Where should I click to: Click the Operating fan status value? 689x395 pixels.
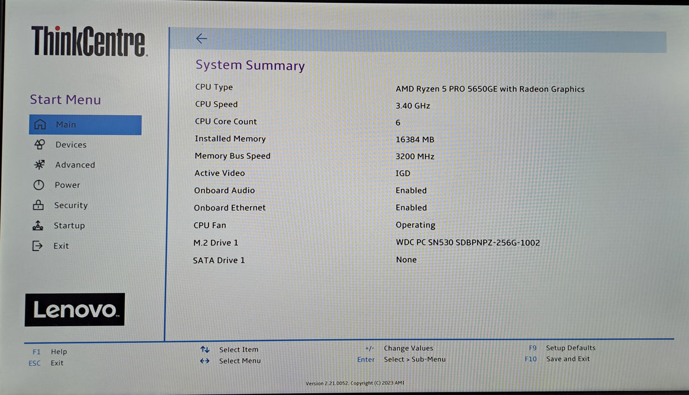415,225
